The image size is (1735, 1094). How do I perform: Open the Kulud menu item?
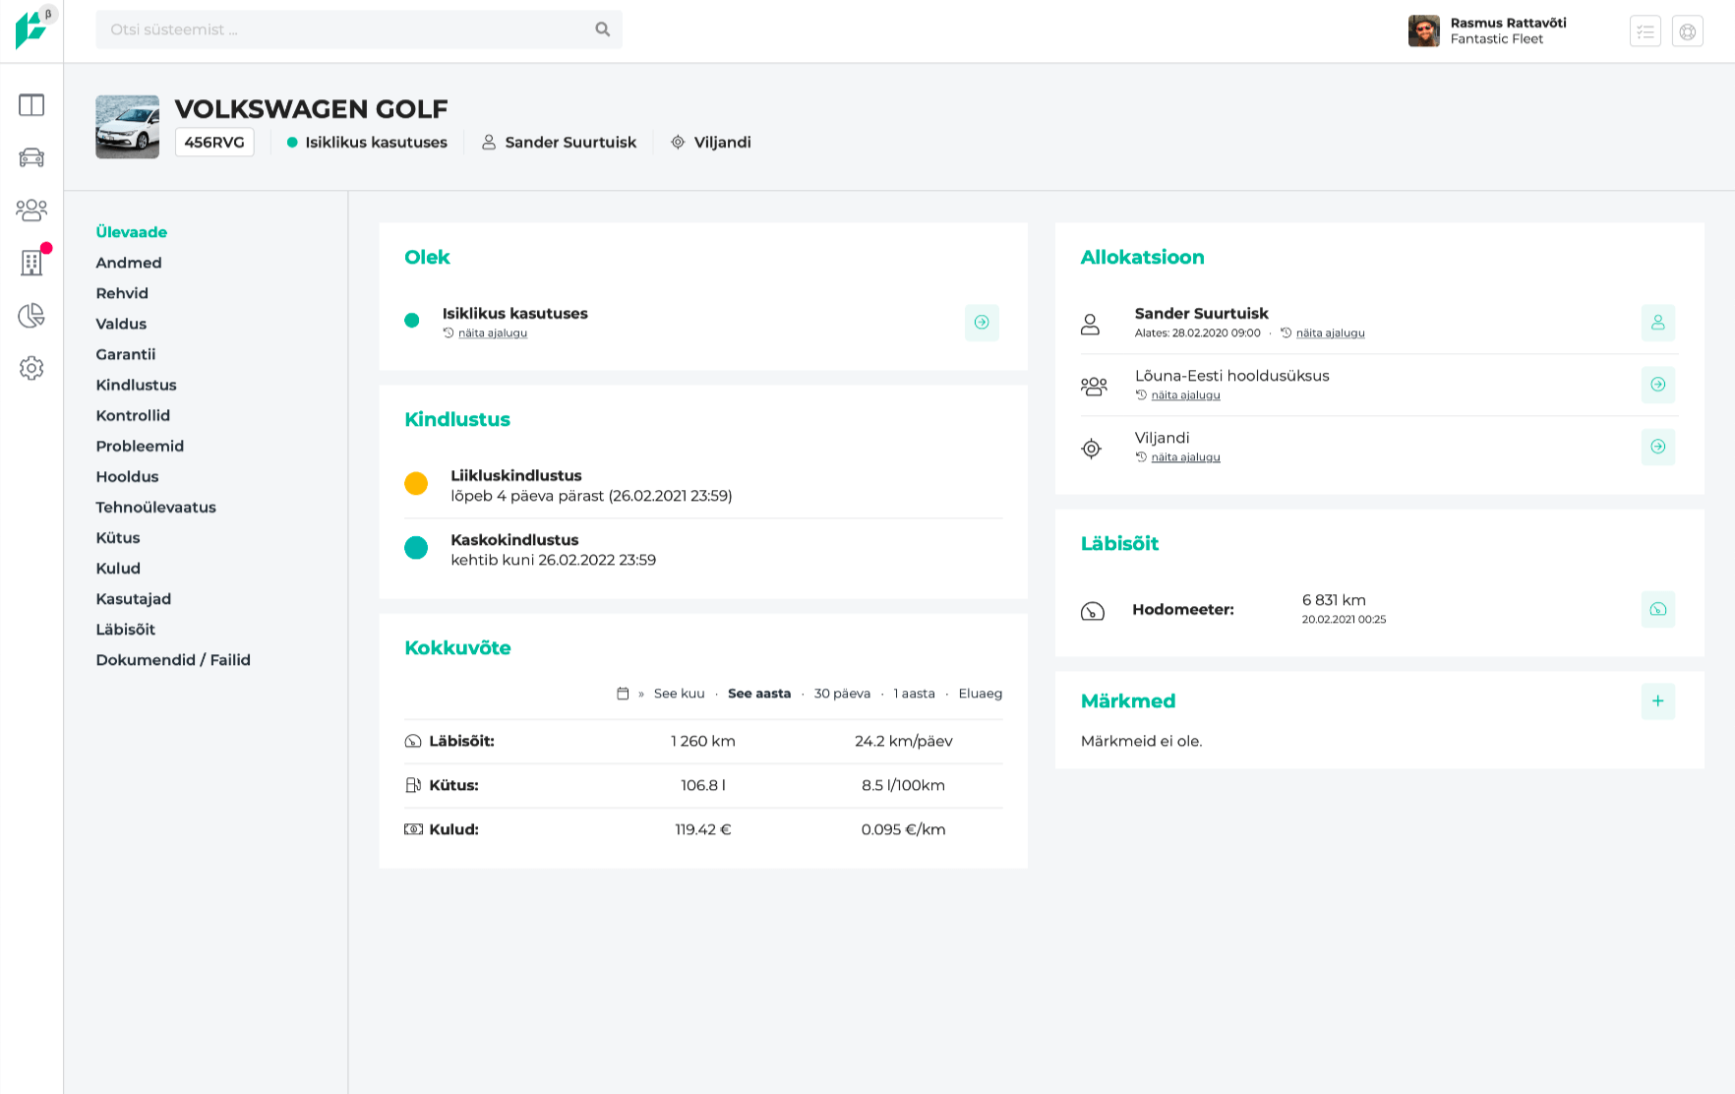click(x=118, y=568)
